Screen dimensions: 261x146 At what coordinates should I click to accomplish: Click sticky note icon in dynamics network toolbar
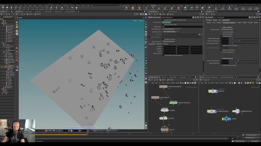pos(195,83)
